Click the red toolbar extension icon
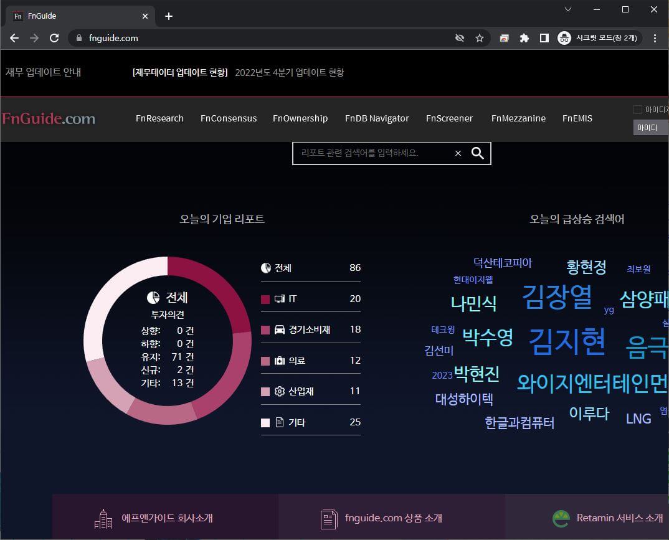Screen dimensions: 669x540 pos(505,38)
